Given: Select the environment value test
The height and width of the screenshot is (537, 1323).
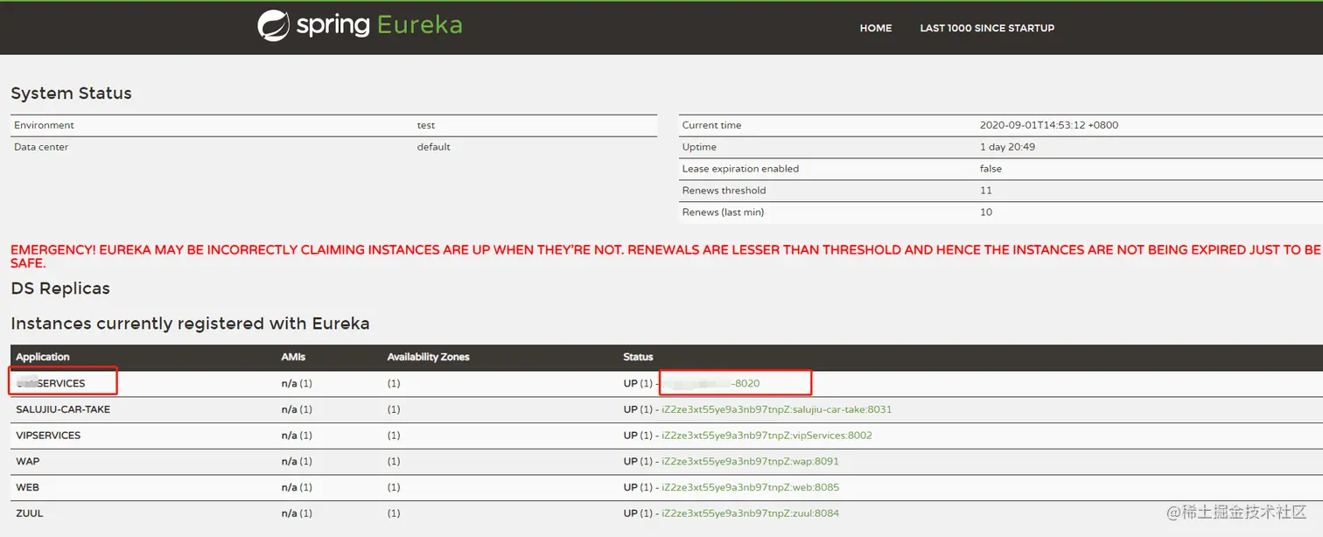Looking at the screenshot, I should (426, 125).
